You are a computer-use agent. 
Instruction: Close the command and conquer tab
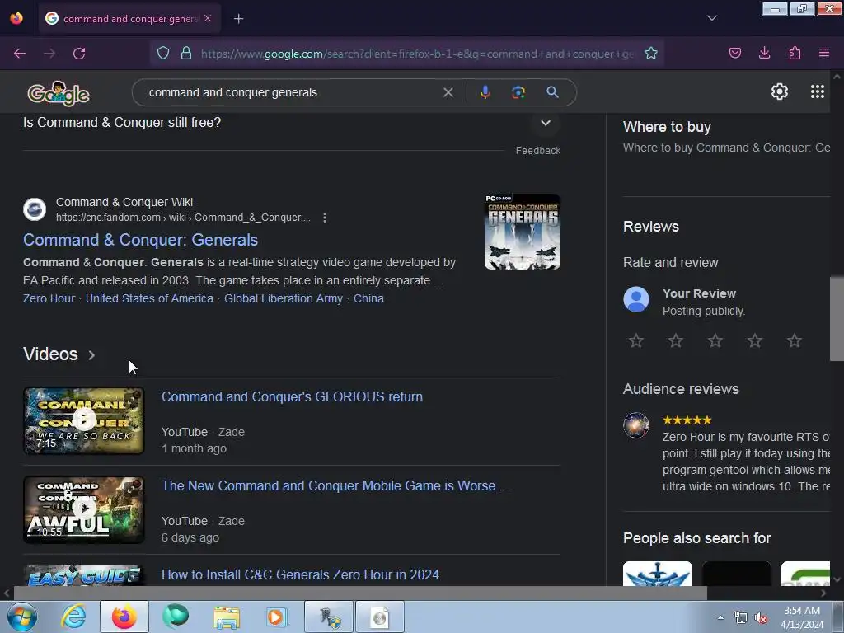[x=208, y=18]
